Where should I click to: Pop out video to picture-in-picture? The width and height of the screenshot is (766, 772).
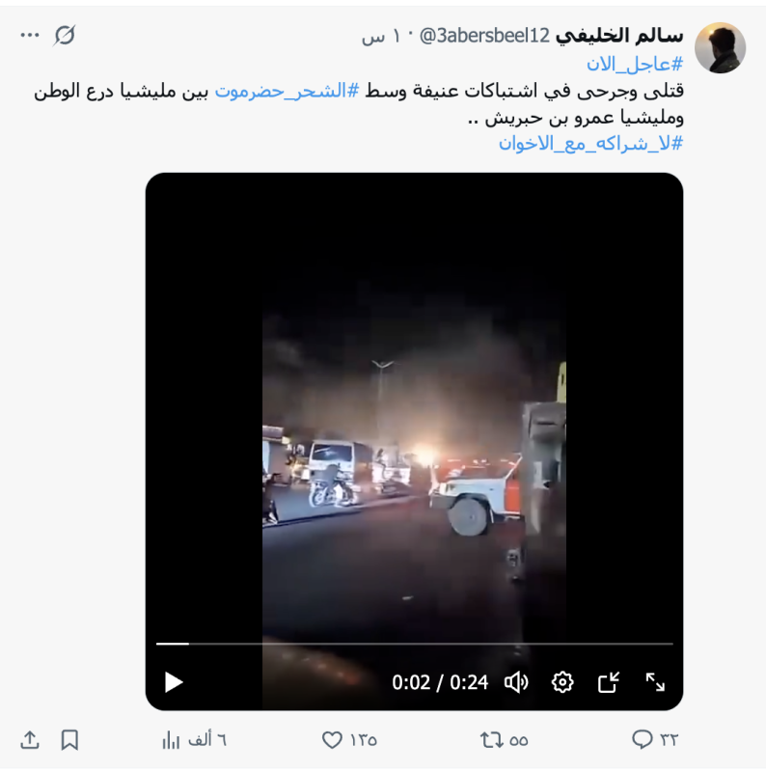tap(609, 682)
